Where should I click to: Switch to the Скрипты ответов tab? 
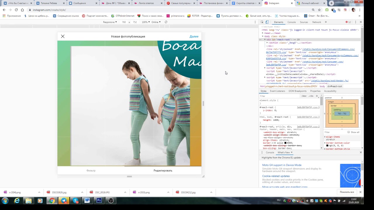[x=247, y=3]
